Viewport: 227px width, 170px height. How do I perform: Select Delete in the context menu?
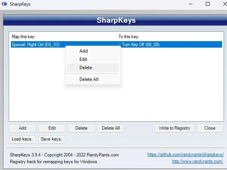click(93, 68)
